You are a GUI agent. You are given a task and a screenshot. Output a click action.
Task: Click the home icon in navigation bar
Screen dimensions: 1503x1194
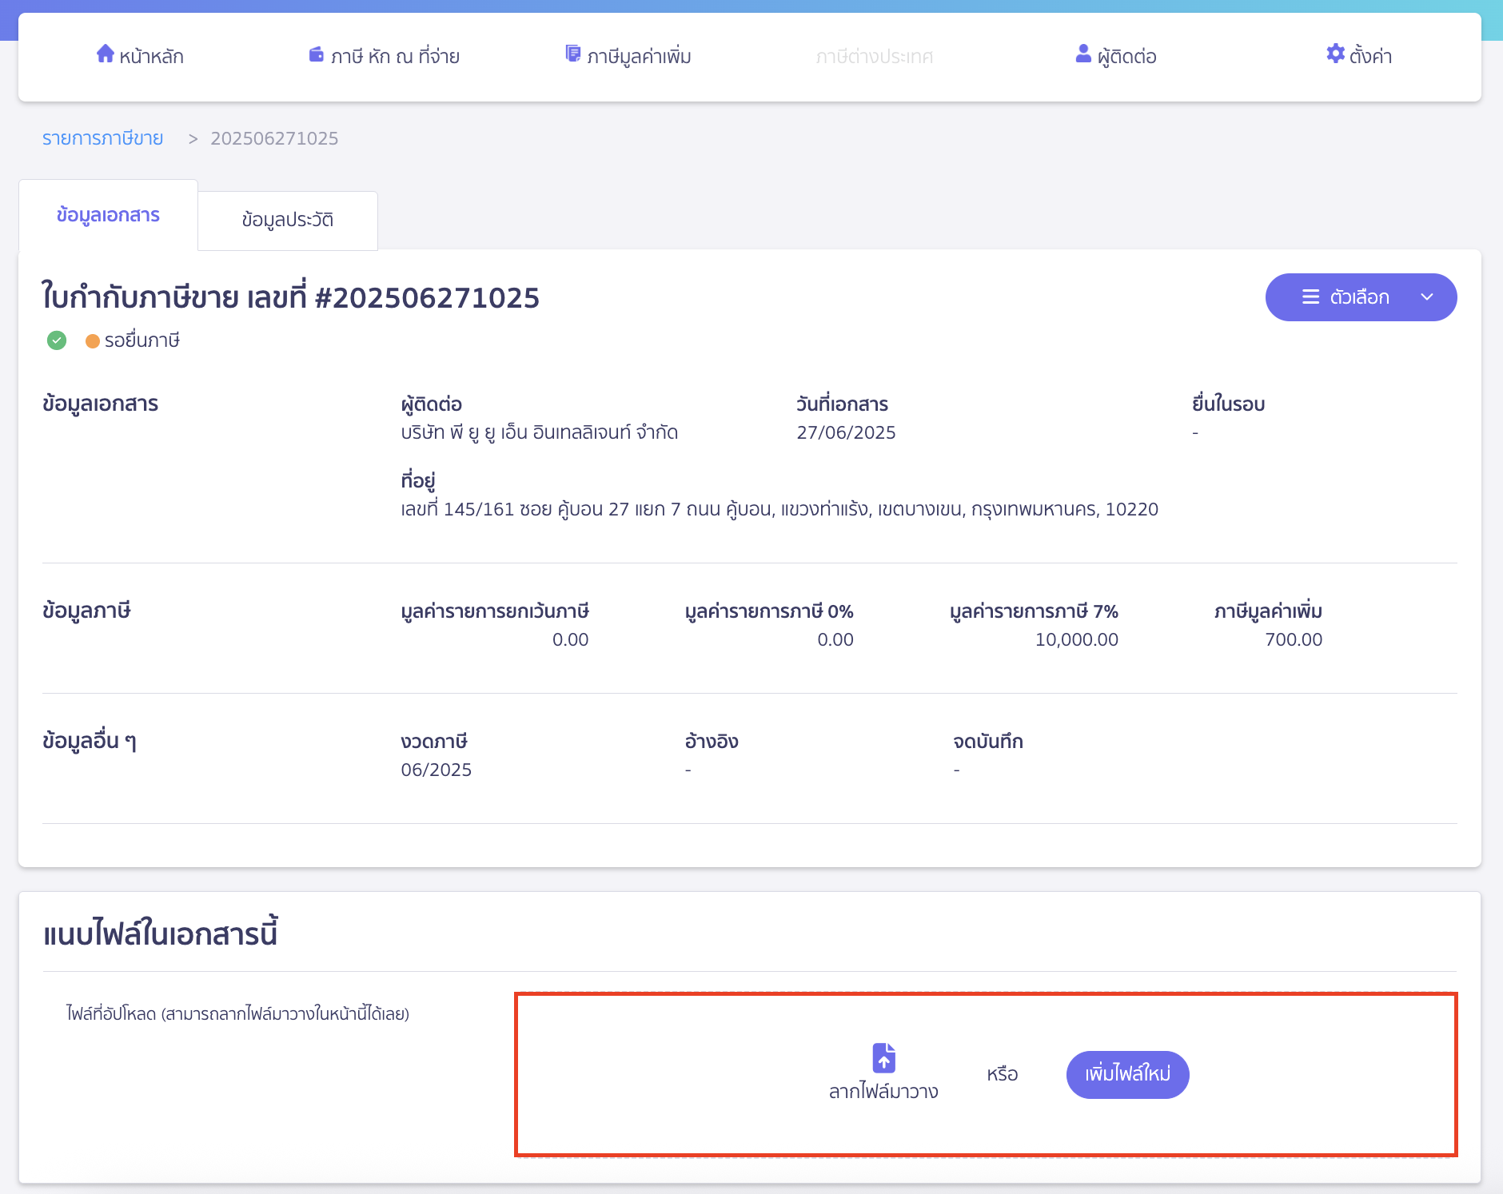point(105,54)
